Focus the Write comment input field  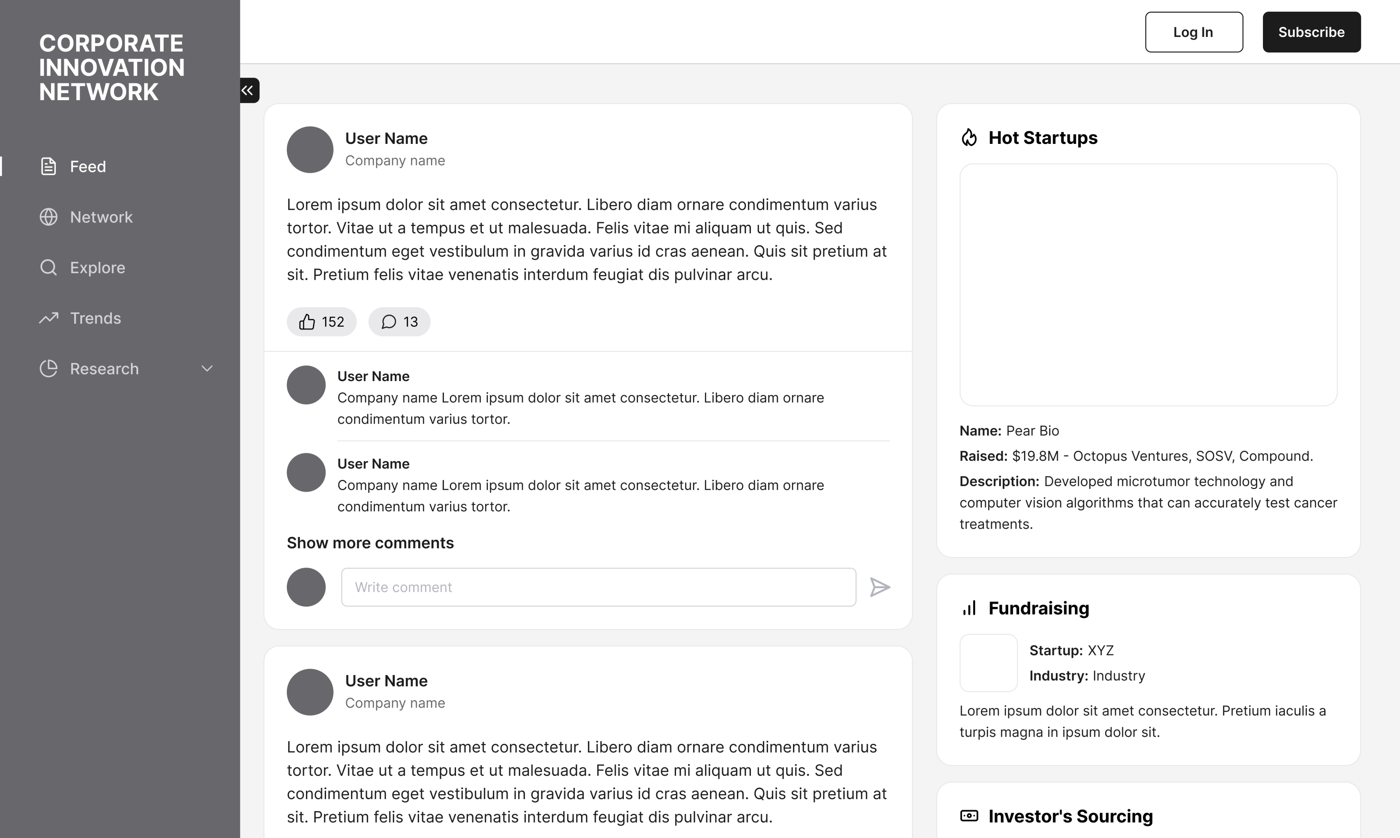pos(598,587)
